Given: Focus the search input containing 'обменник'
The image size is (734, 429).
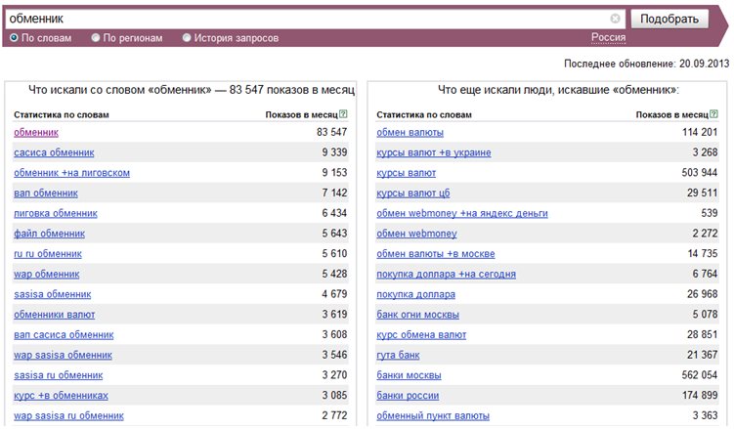Looking at the screenshot, I should [x=309, y=19].
